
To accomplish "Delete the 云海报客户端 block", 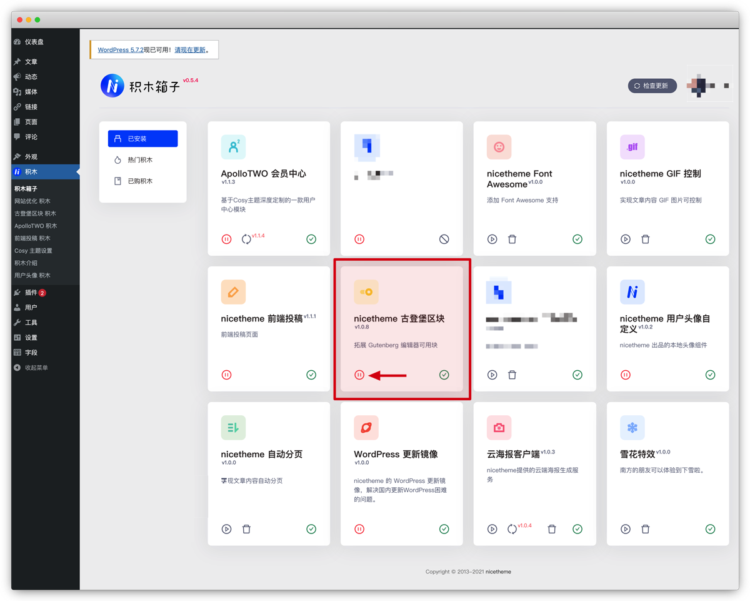I will tap(552, 529).
